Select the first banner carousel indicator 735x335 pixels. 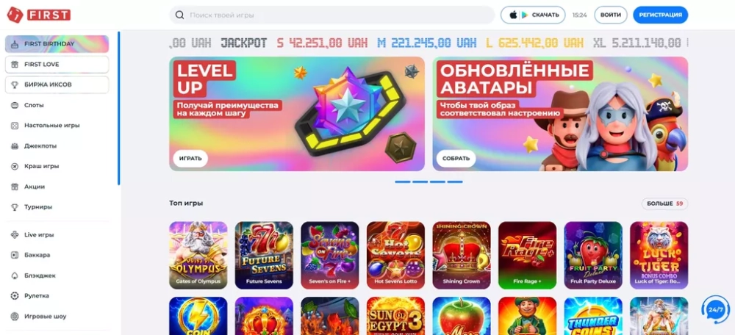point(403,181)
